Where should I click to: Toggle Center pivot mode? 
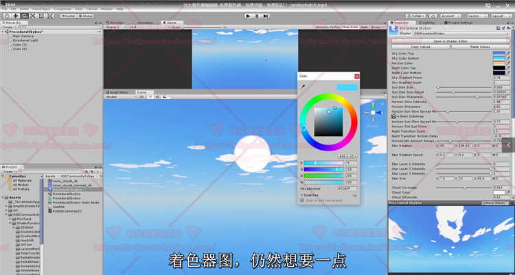(69, 16)
